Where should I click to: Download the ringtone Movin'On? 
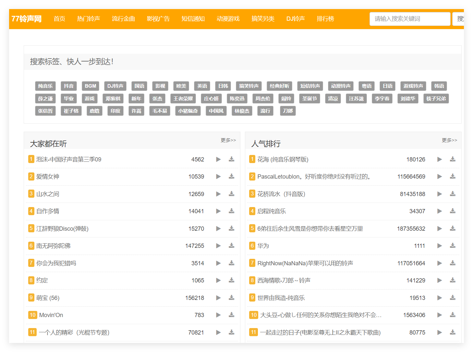click(232, 315)
